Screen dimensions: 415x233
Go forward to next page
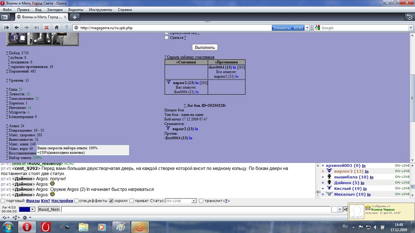click(x=27, y=28)
